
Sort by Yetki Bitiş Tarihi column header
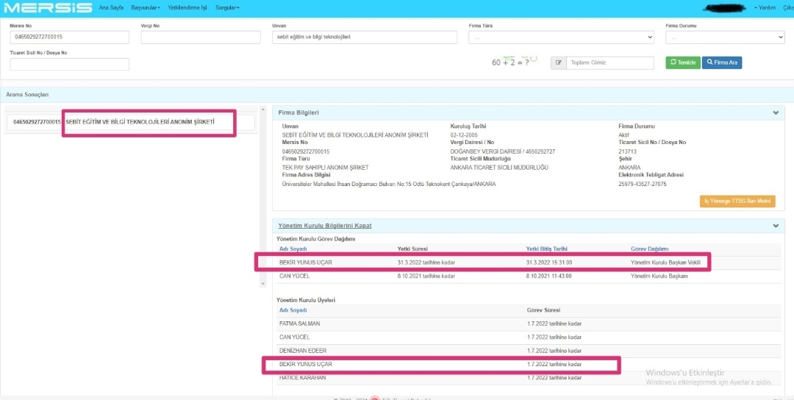pyautogui.click(x=547, y=249)
